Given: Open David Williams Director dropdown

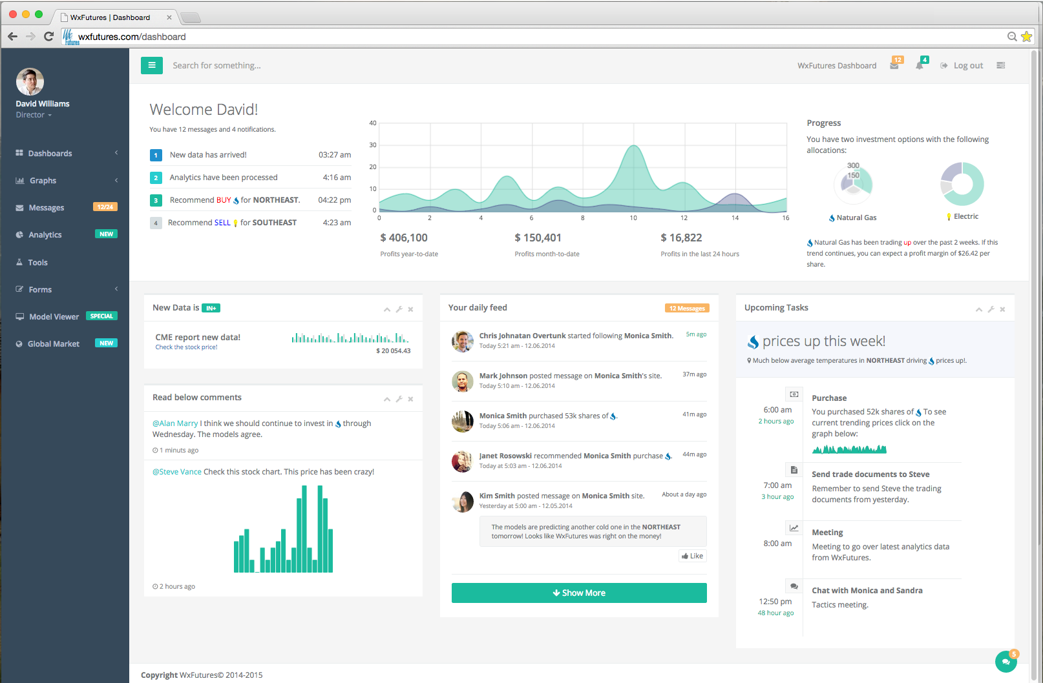Looking at the screenshot, I should [34, 115].
